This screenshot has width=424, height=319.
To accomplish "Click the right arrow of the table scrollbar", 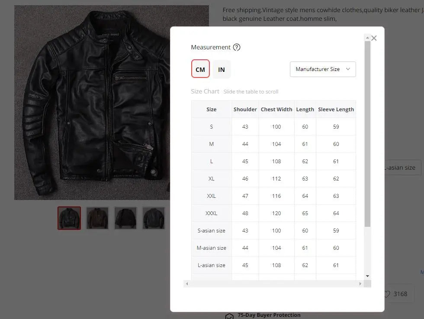I will click(361, 284).
